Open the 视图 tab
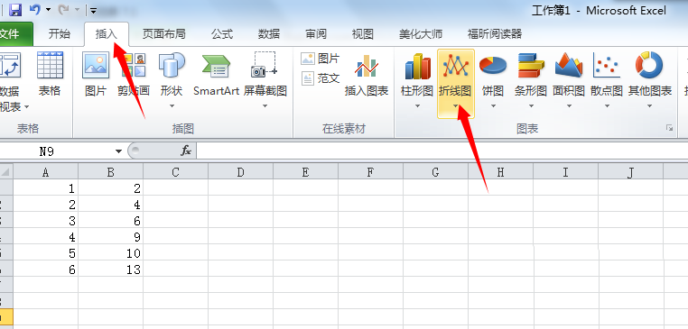The image size is (688, 329). (363, 34)
